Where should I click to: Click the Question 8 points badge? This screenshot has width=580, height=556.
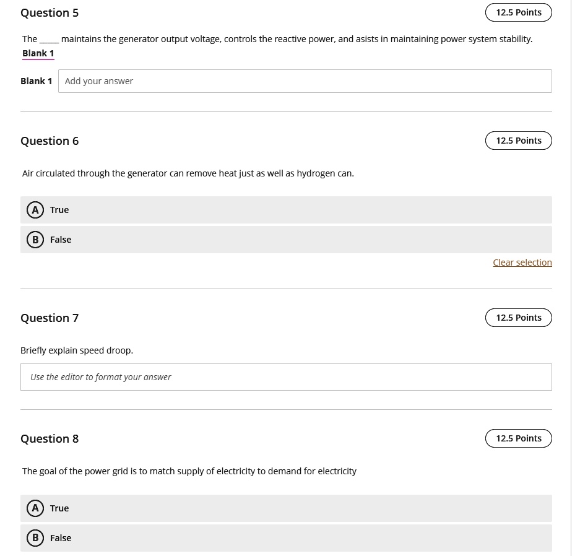518,438
